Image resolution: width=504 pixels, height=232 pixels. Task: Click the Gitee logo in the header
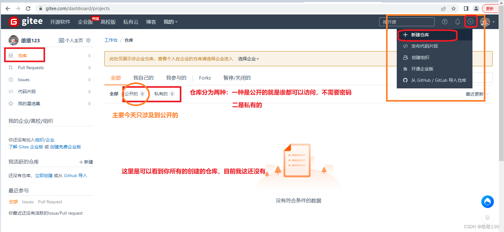pyautogui.click(x=26, y=21)
